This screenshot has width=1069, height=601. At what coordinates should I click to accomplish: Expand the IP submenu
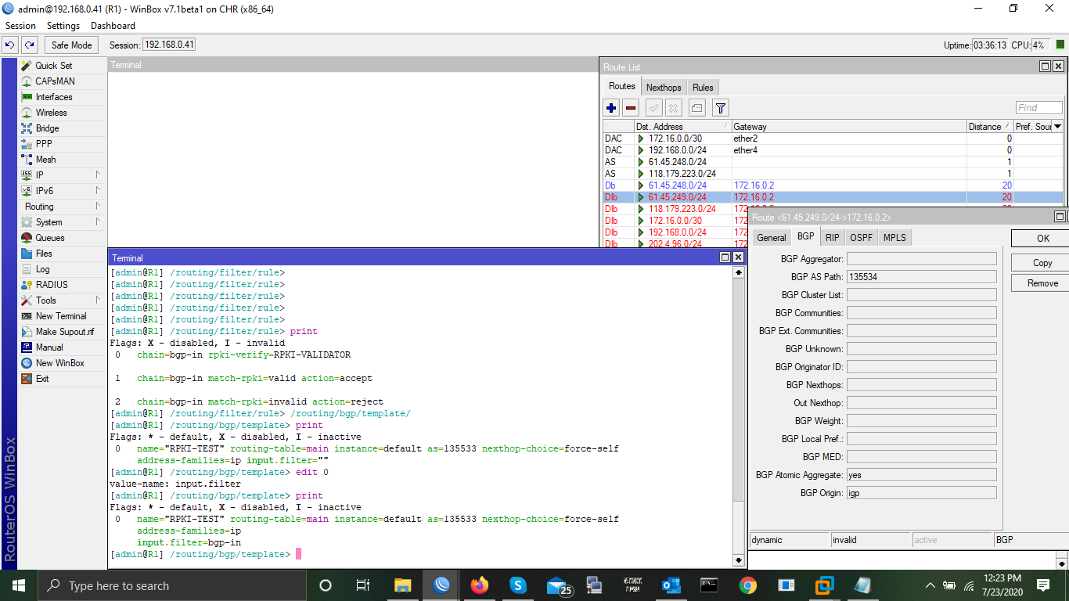point(63,175)
